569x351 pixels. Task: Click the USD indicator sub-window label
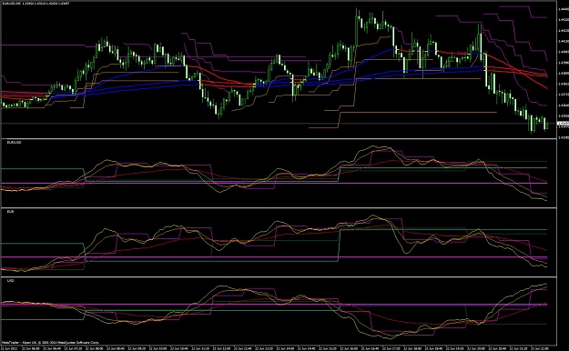tap(10, 281)
